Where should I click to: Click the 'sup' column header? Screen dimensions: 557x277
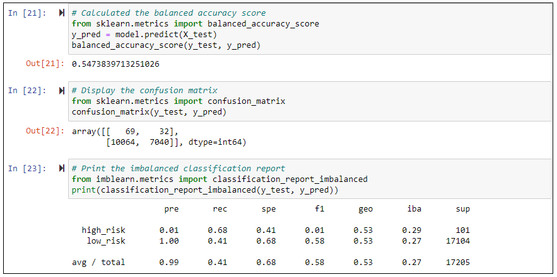click(x=463, y=209)
